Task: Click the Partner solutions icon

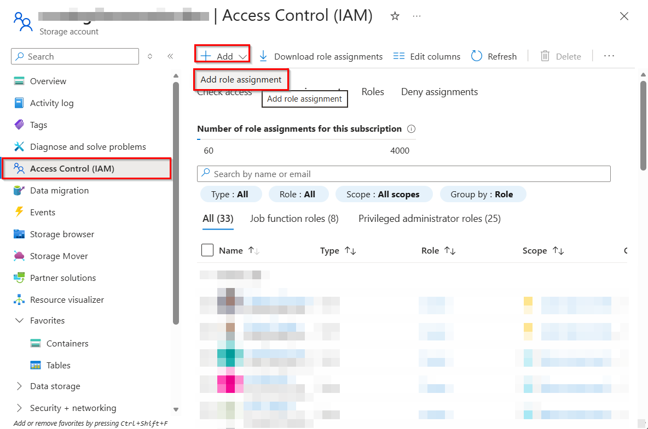Action: click(19, 278)
